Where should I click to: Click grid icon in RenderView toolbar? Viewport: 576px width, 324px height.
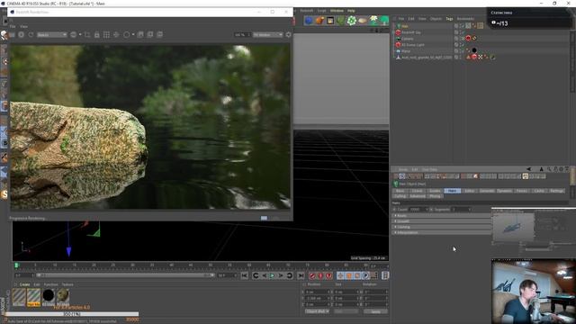point(106,34)
